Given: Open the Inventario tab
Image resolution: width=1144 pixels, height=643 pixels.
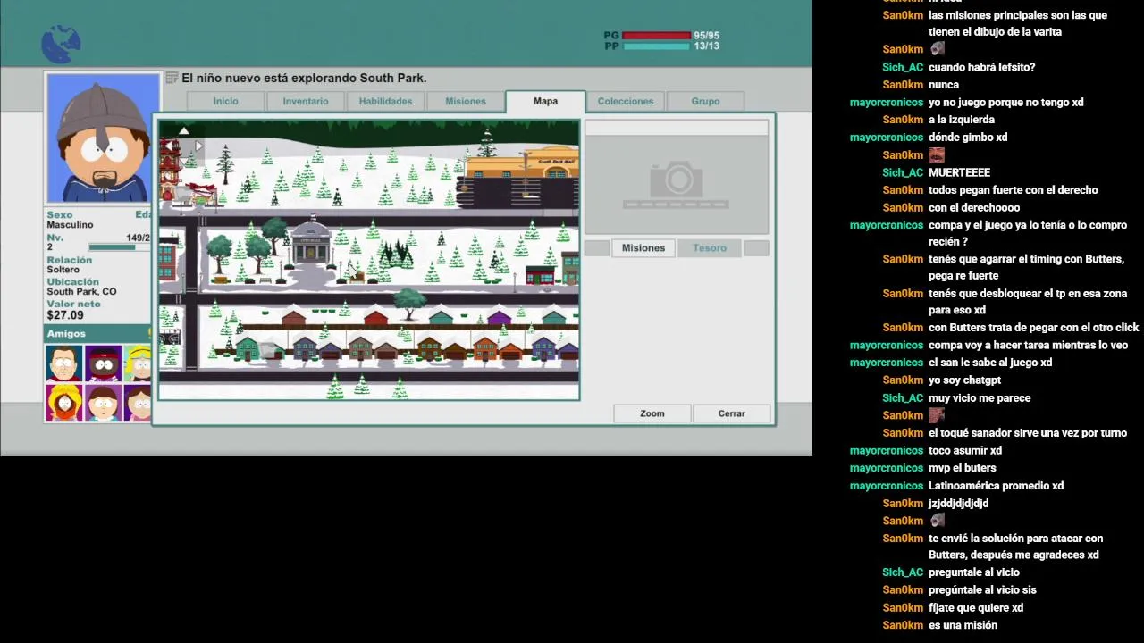Looking at the screenshot, I should [306, 102].
